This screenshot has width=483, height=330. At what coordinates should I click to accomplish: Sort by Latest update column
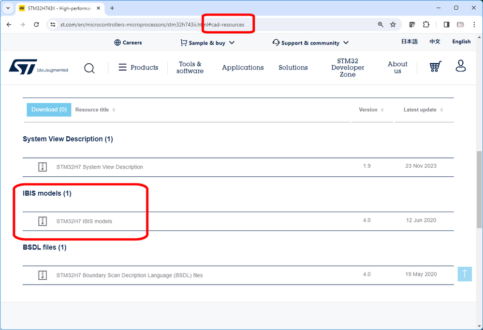(423, 110)
